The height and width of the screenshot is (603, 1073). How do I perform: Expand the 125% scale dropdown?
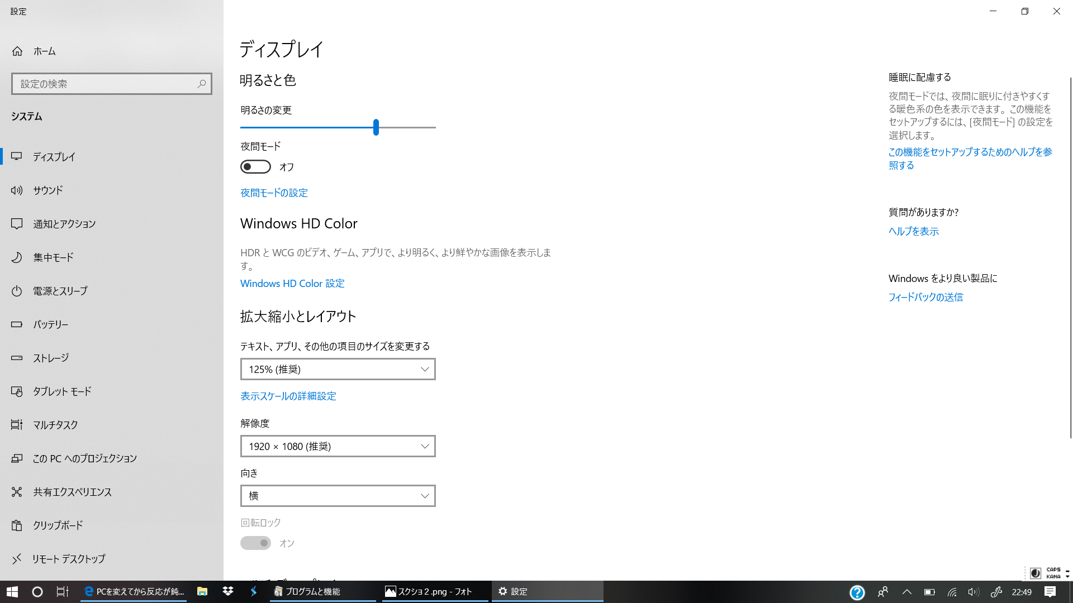pyautogui.click(x=338, y=369)
